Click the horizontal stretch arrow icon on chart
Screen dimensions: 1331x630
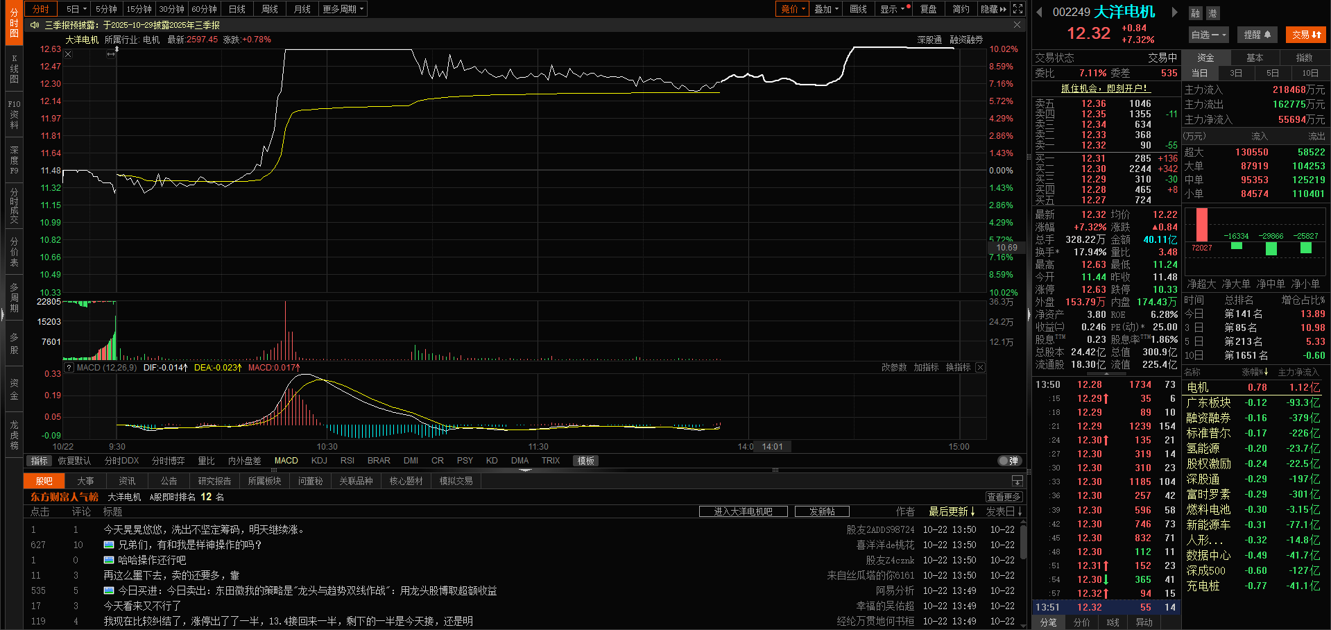coord(111,54)
